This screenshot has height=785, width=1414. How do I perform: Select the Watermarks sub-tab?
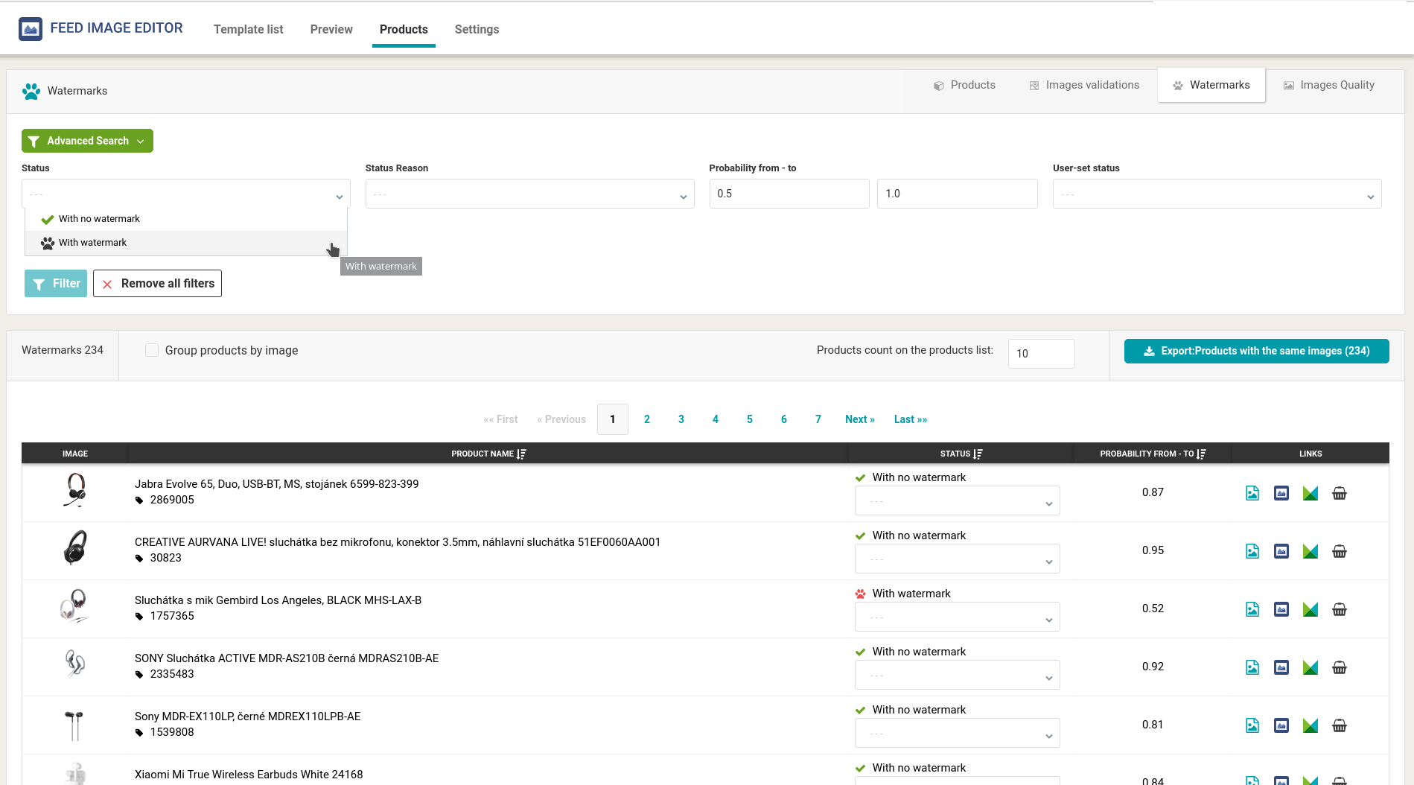1211,85
